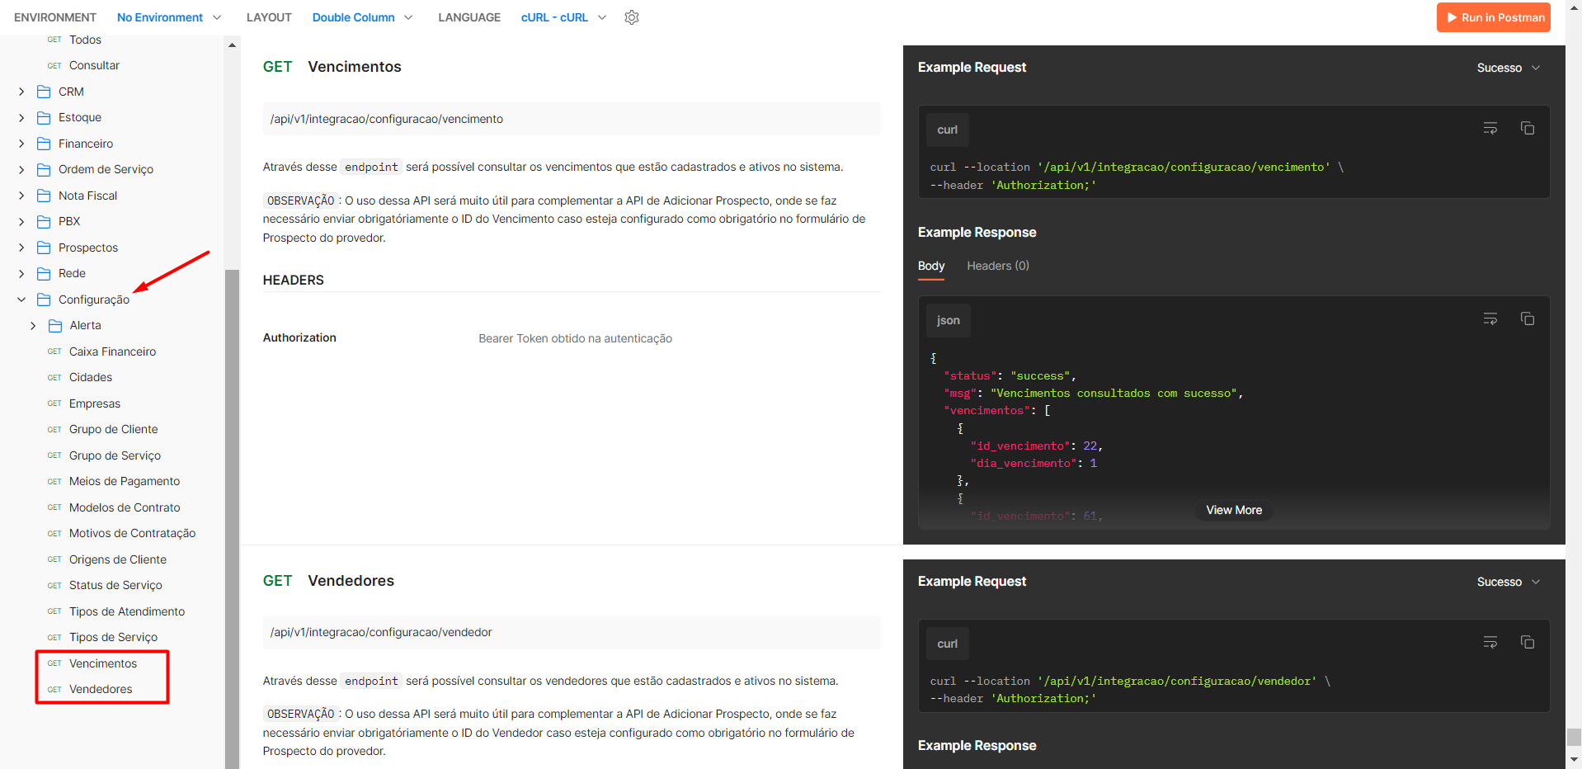Screen dimensions: 1582x769
Task: Click the Configuração folder icon
Action: [44, 300]
